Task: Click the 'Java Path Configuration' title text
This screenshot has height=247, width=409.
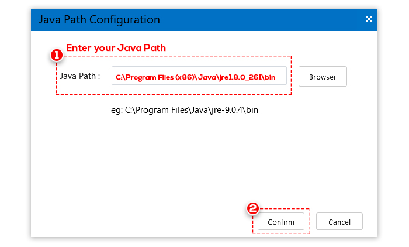Action: point(99,20)
